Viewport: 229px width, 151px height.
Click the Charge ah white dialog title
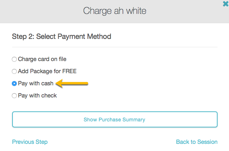point(115,11)
